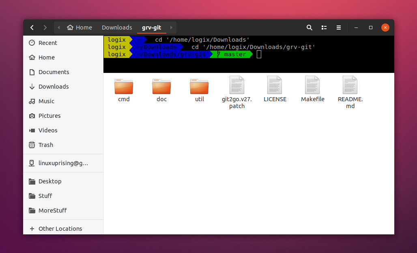Viewport: 417px width, 253px height.
Task: Toggle list/grid view icon
Action: click(324, 28)
